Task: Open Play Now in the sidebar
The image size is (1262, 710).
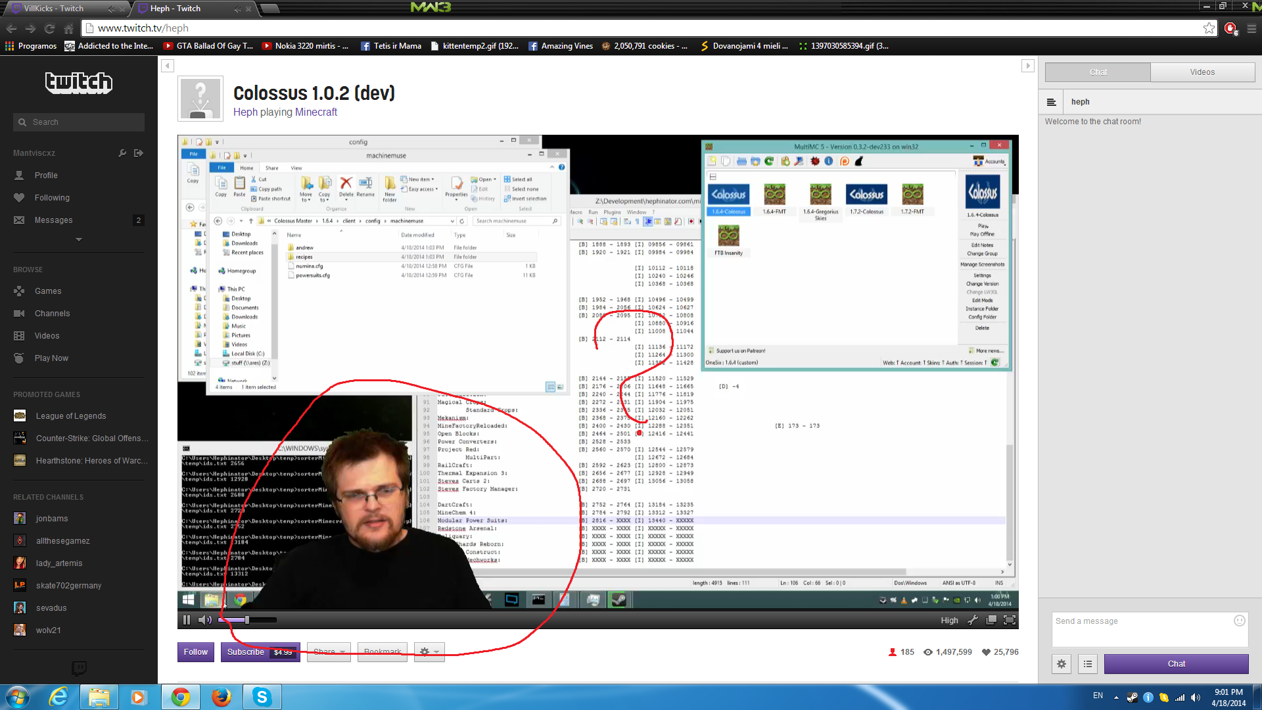Action: pyautogui.click(x=51, y=358)
